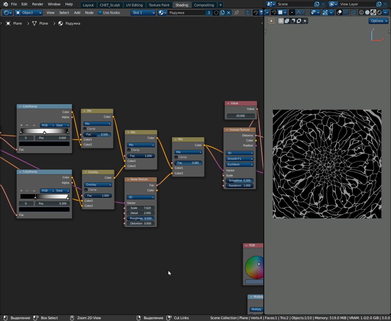Enable Clamp on the Overlay node
Image resolution: width=391 pixels, height=321 pixels.
point(86,190)
